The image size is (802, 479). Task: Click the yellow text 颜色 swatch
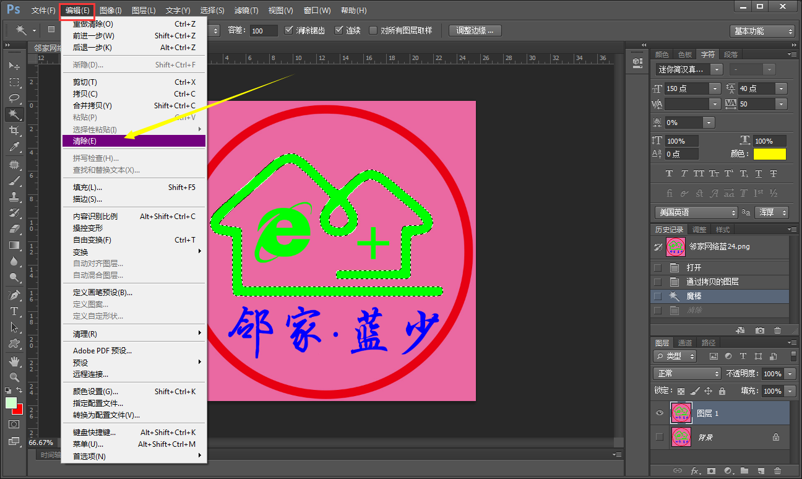click(x=770, y=154)
